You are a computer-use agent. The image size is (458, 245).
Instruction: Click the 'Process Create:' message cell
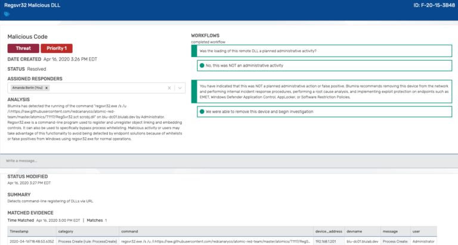[x=395, y=241]
